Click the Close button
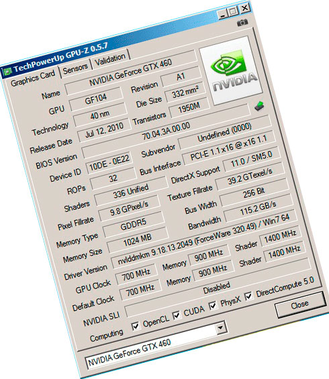This screenshot has height=379, width=329. tap(300, 305)
